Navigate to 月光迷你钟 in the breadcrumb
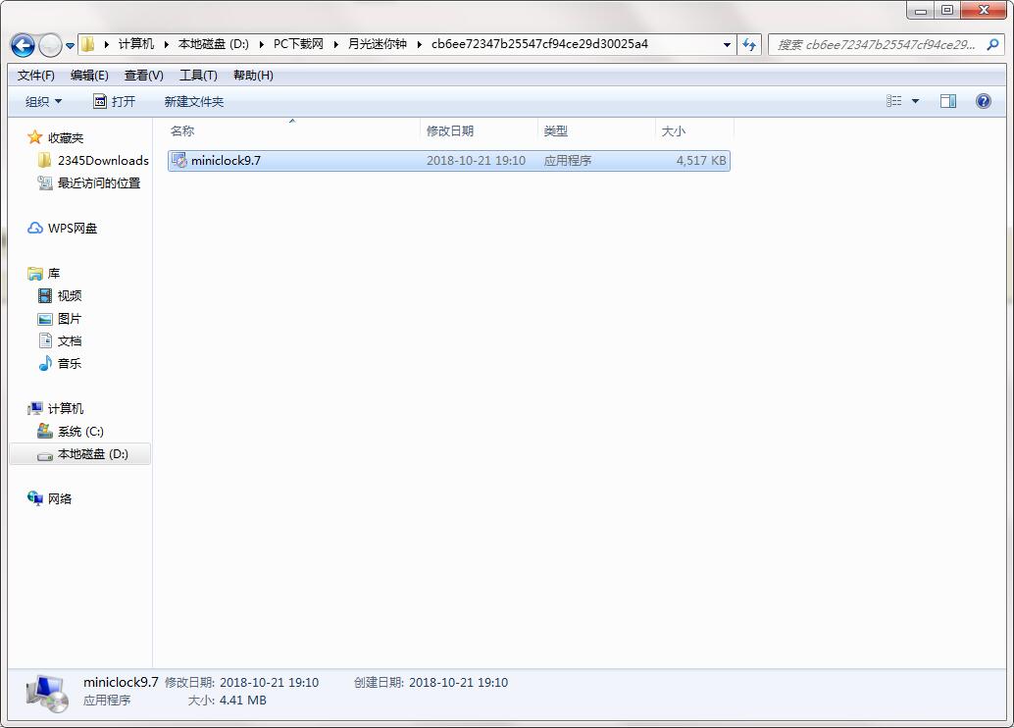 click(x=377, y=44)
